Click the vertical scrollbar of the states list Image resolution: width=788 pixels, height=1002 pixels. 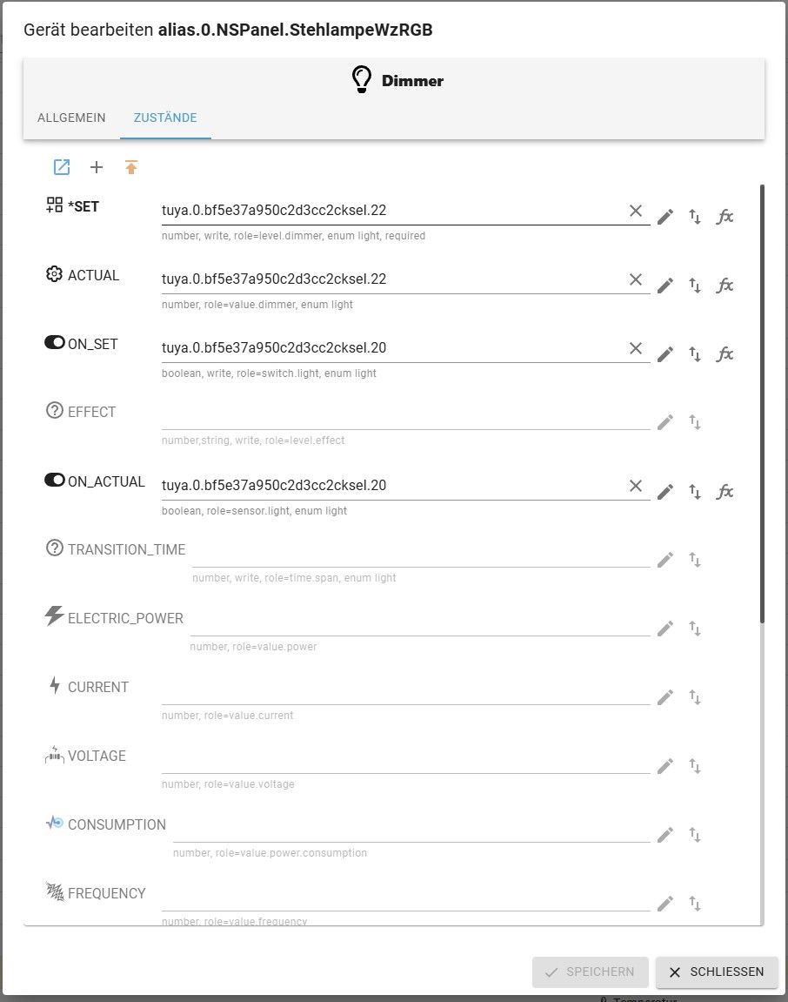click(x=763, y=400)
